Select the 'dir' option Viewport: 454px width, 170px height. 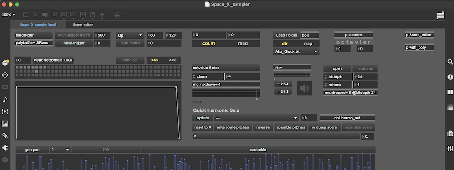click(285, 44)
